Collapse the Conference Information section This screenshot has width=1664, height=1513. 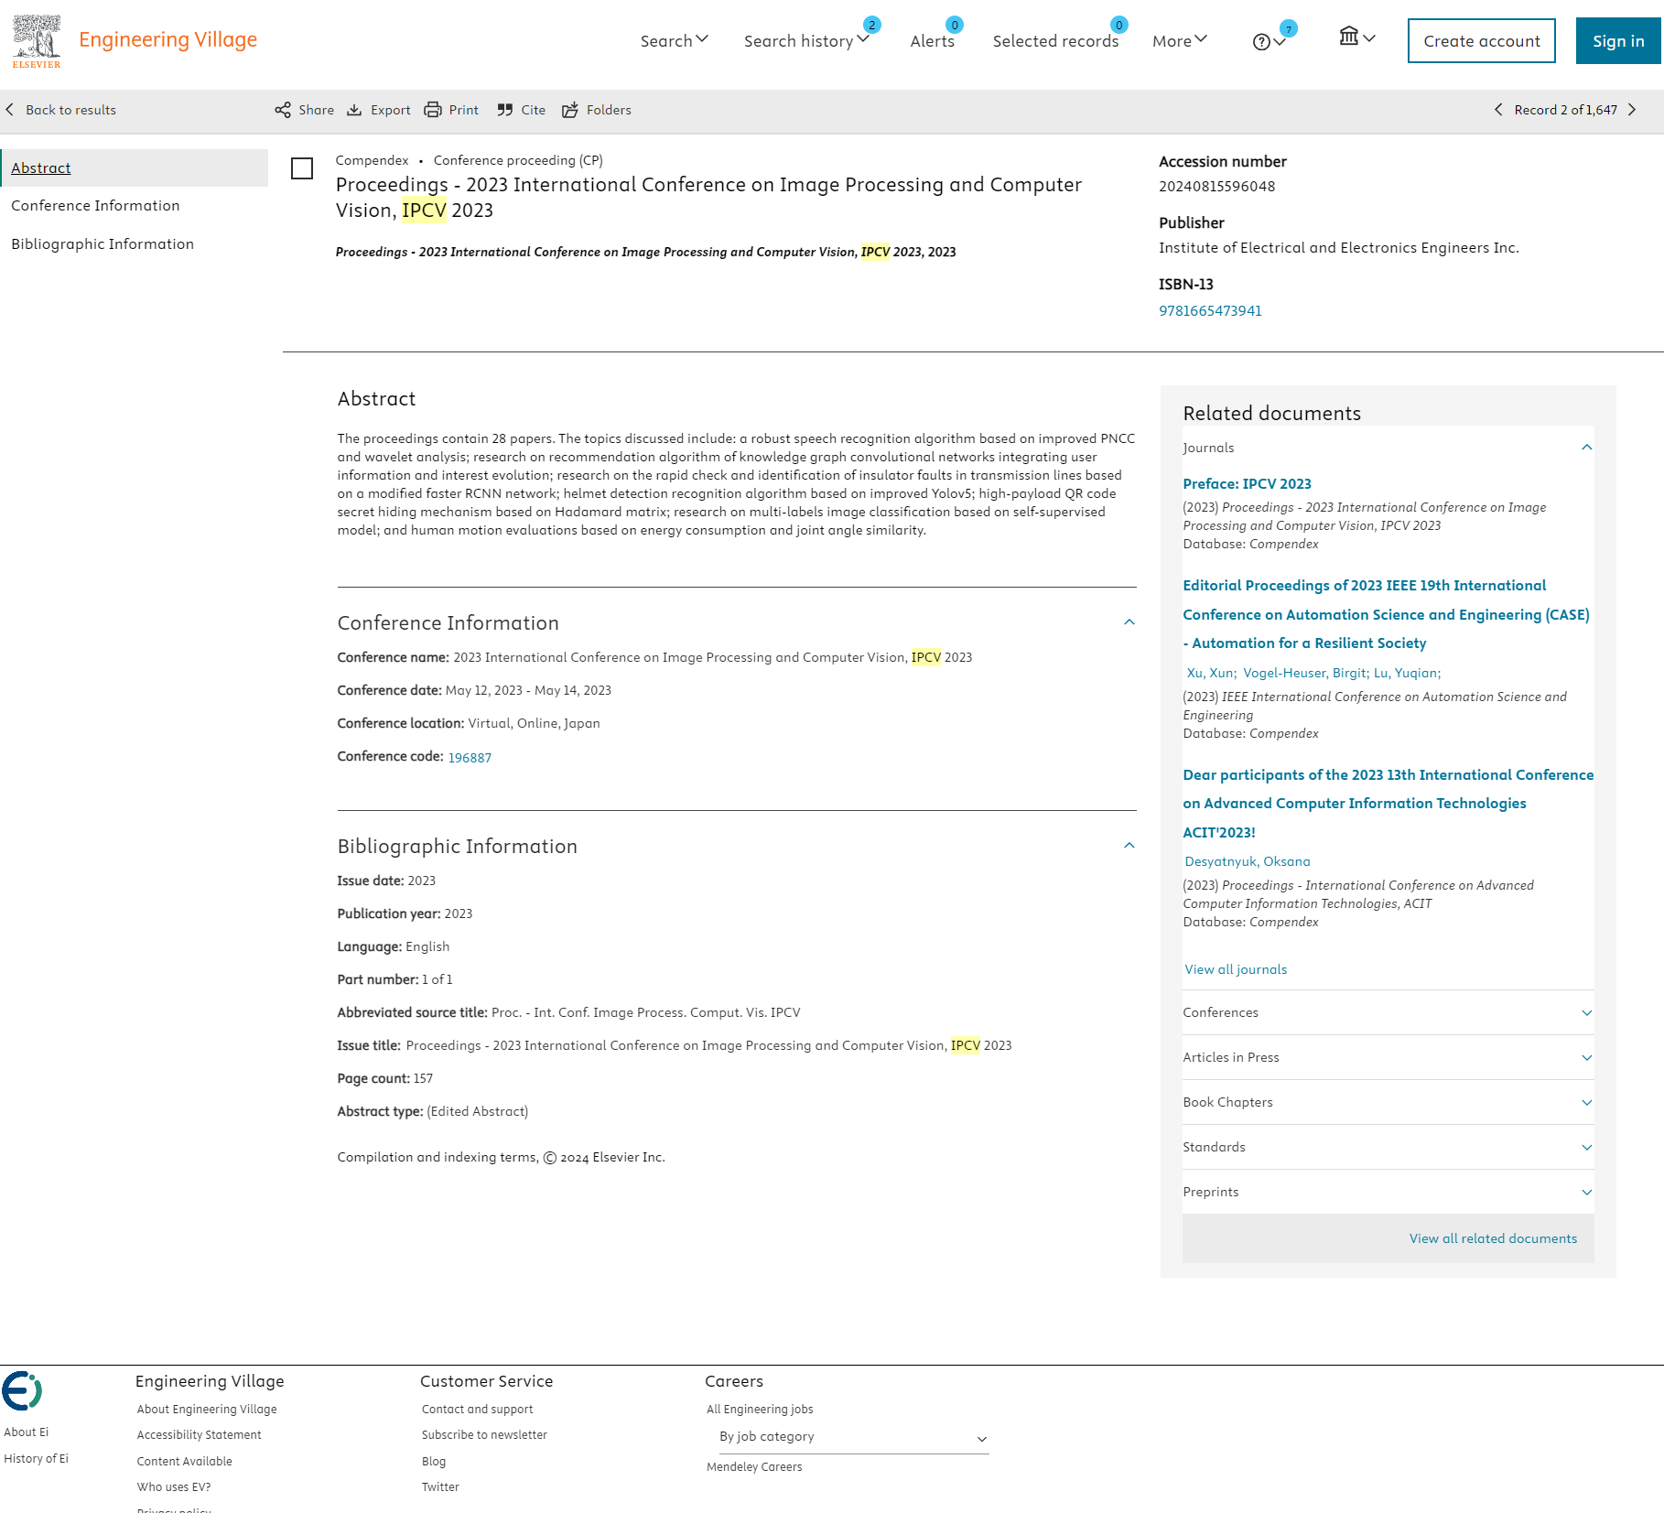coord(1129,622)
